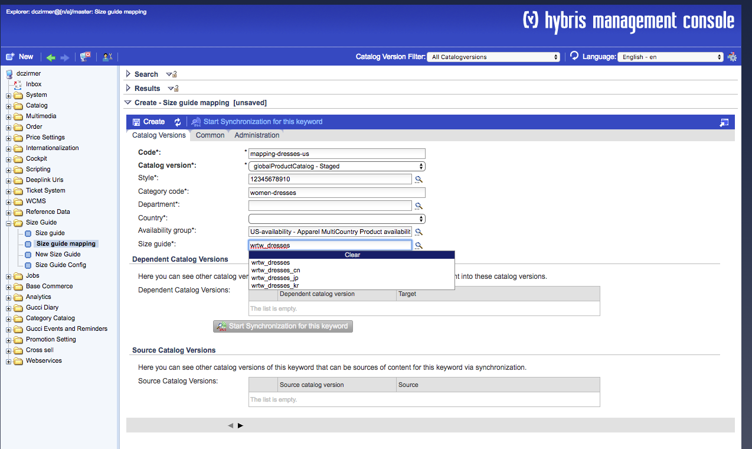Open Gucci Diary in the tree
Image resolution: width=752 pixels, height=449 pixels.
[42, 308]
